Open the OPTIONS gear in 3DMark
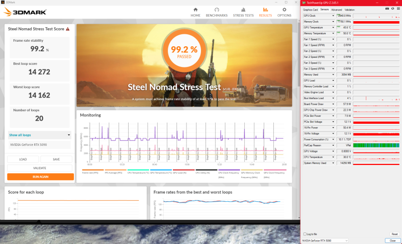The height and width of the screenshot is (244, 402). (x=284, y=12)
